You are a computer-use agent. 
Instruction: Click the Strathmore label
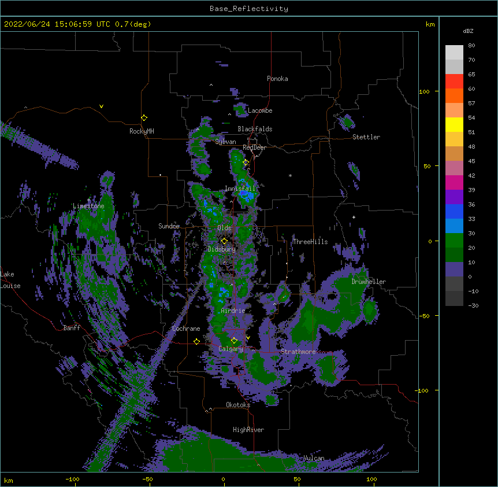pos(298,352)
